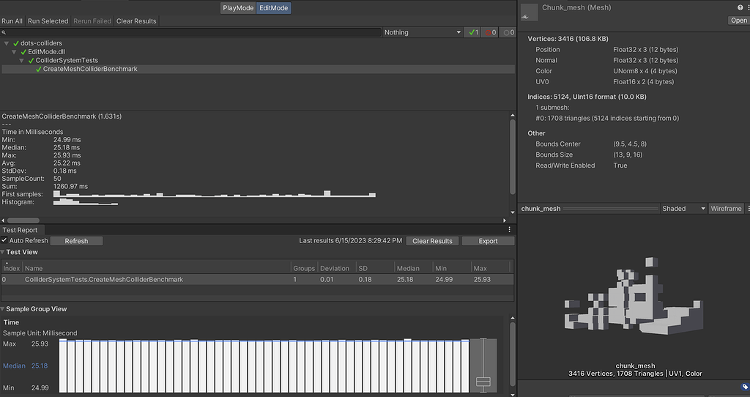Click the Chunk_mesh asset icon in inspector header
Image resolution: width=750 pixels, height=397 pixels.
click(530, 11)
